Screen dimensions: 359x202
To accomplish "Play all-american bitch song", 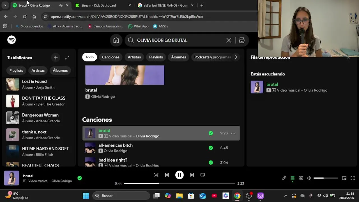I will (90, 148).
